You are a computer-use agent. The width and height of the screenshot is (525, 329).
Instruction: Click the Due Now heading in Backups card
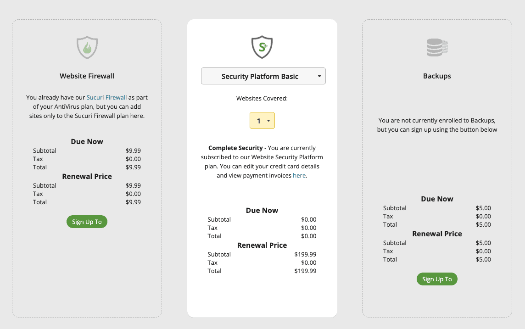437,199
